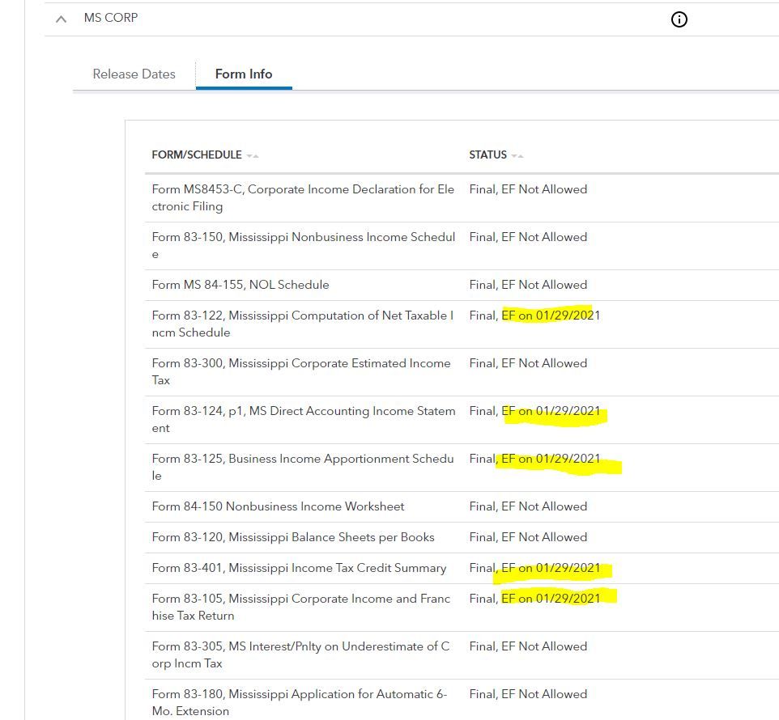The image size is (779, 720).
Task: Select Form 83-180 Automatic Extension application row
Action: pyautogui.click(x=299, y=702)
